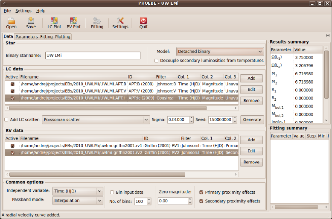Open the Settings menu in the menu bar
Viewport: 332px width, 219px height.
[x=23, y=11]
